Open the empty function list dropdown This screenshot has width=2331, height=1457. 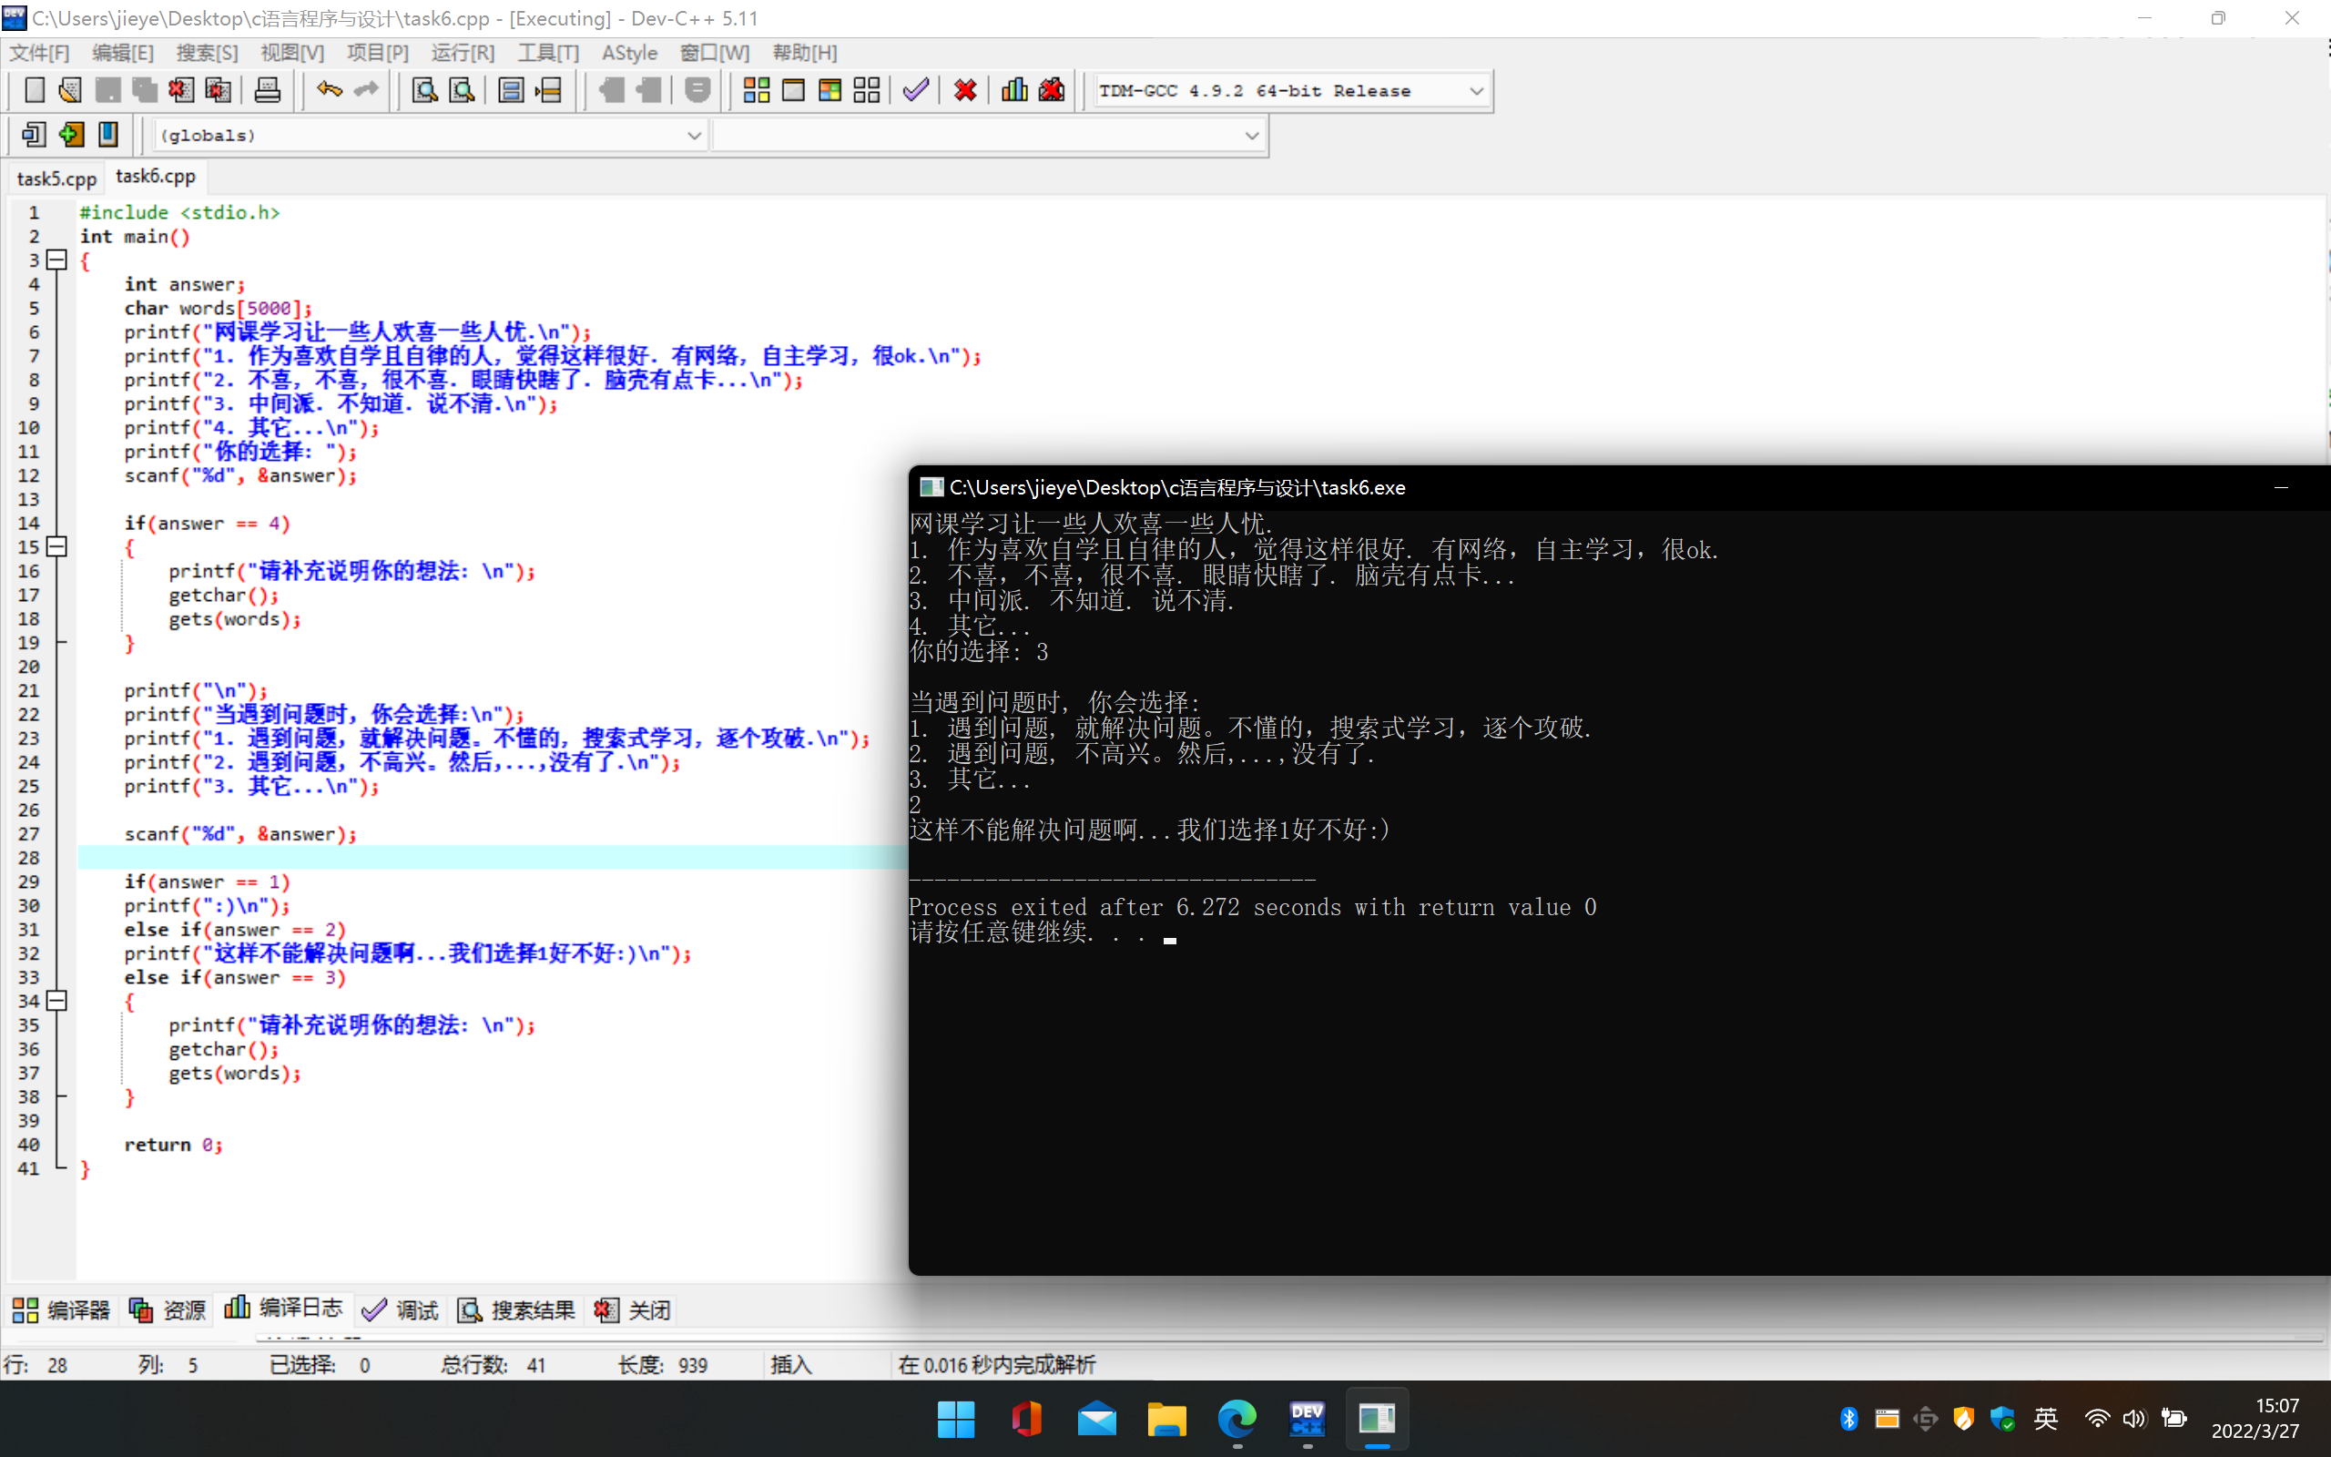click(x=1251, y=135)
